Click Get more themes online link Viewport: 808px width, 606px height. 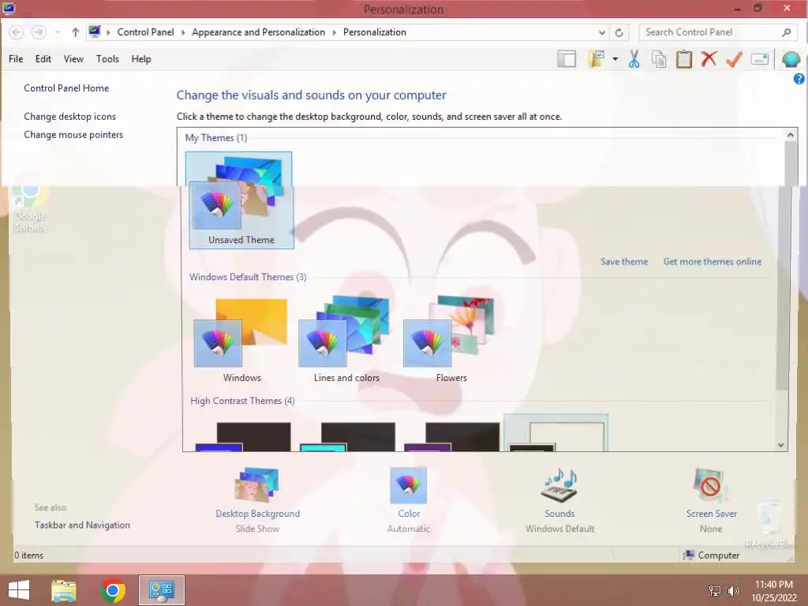[x=713, y=261]
